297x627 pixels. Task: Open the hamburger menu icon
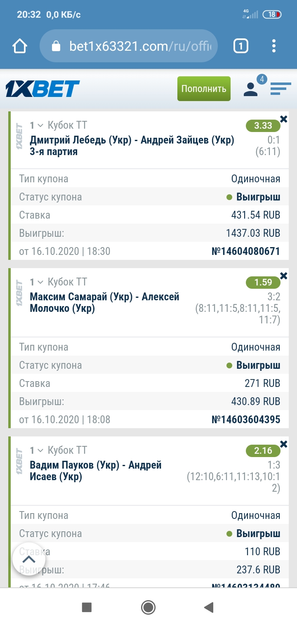[280, 89]
